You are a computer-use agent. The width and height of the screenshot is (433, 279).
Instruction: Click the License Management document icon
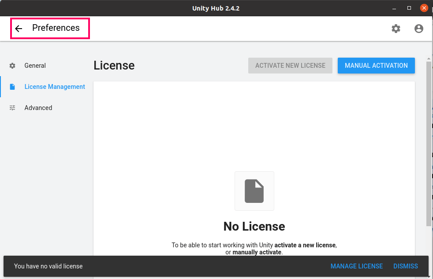coord(12,87)
